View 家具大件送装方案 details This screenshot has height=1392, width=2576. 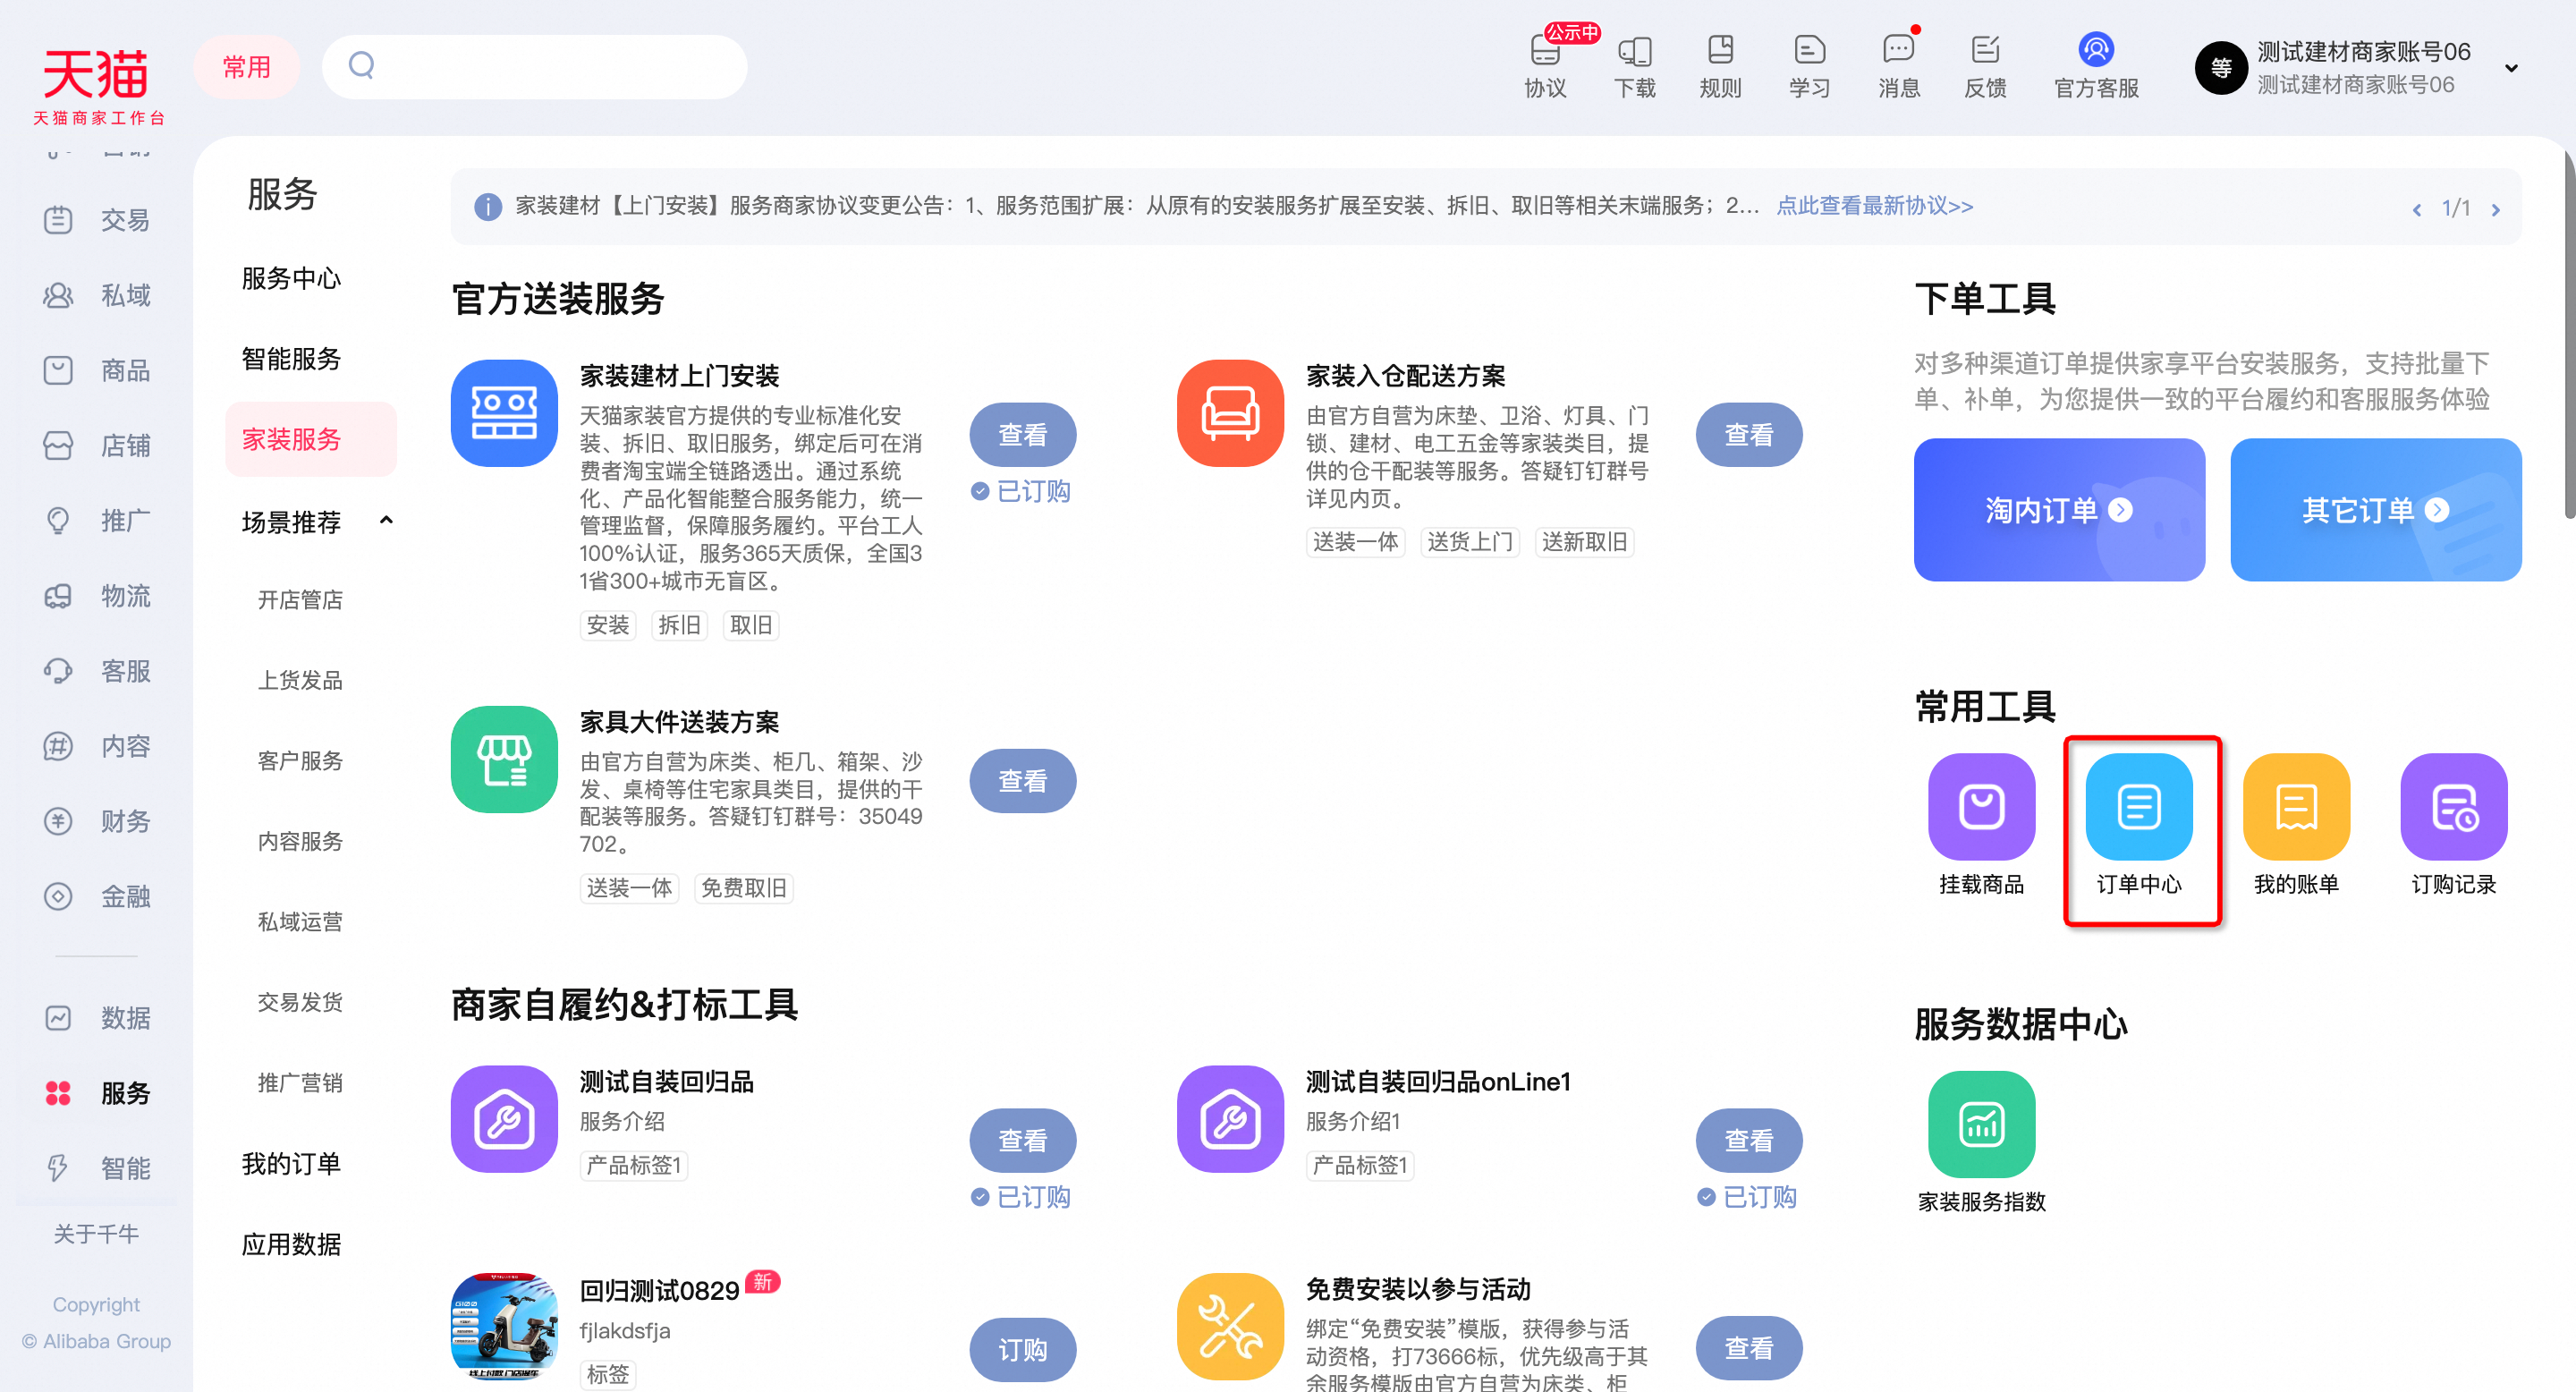point(1022,780)
